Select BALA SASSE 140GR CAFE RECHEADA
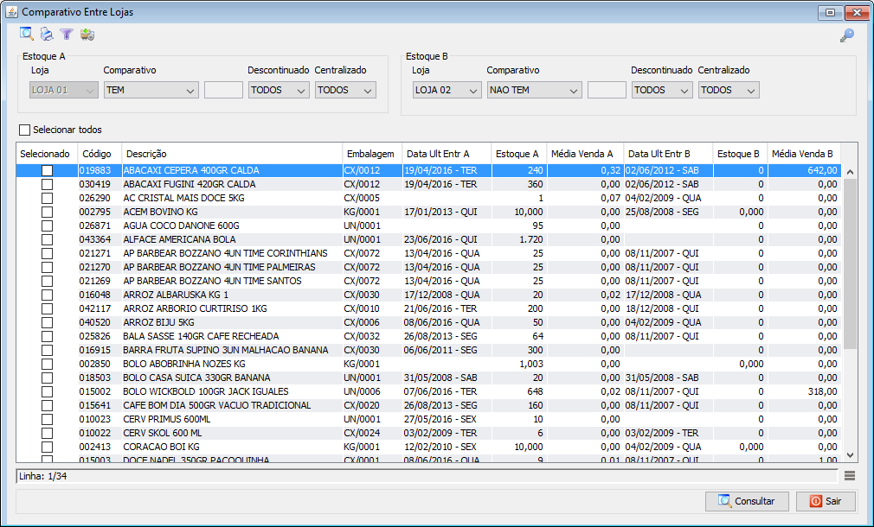874x527 pixels. [202, 336]
